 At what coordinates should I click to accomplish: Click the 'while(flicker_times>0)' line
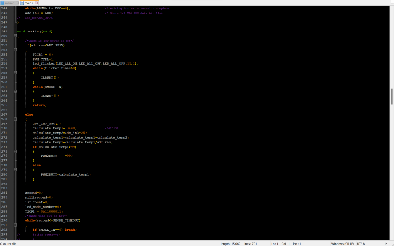55,68
